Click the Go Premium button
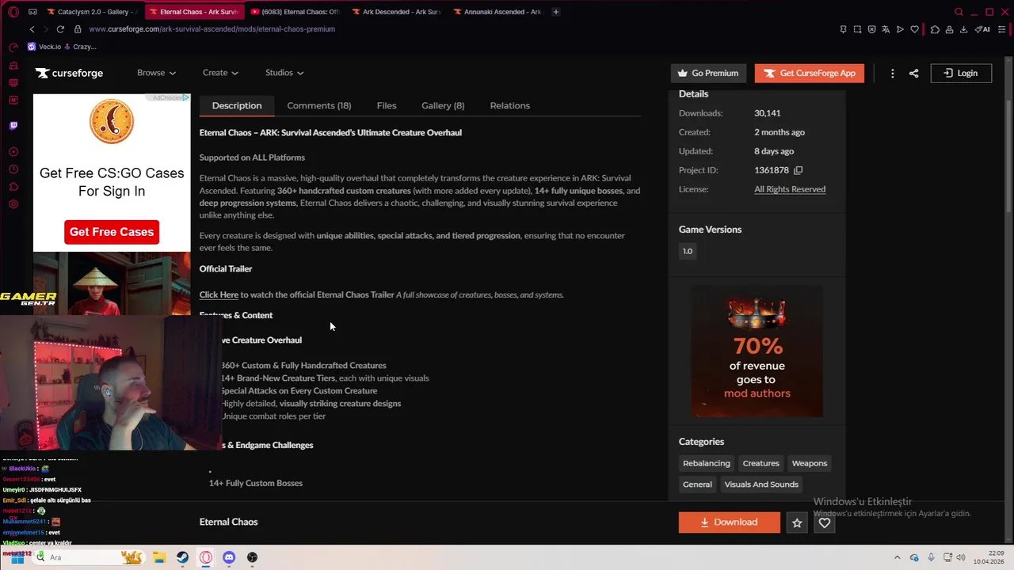Screen dimensions: 1014x570 [708, 73]
